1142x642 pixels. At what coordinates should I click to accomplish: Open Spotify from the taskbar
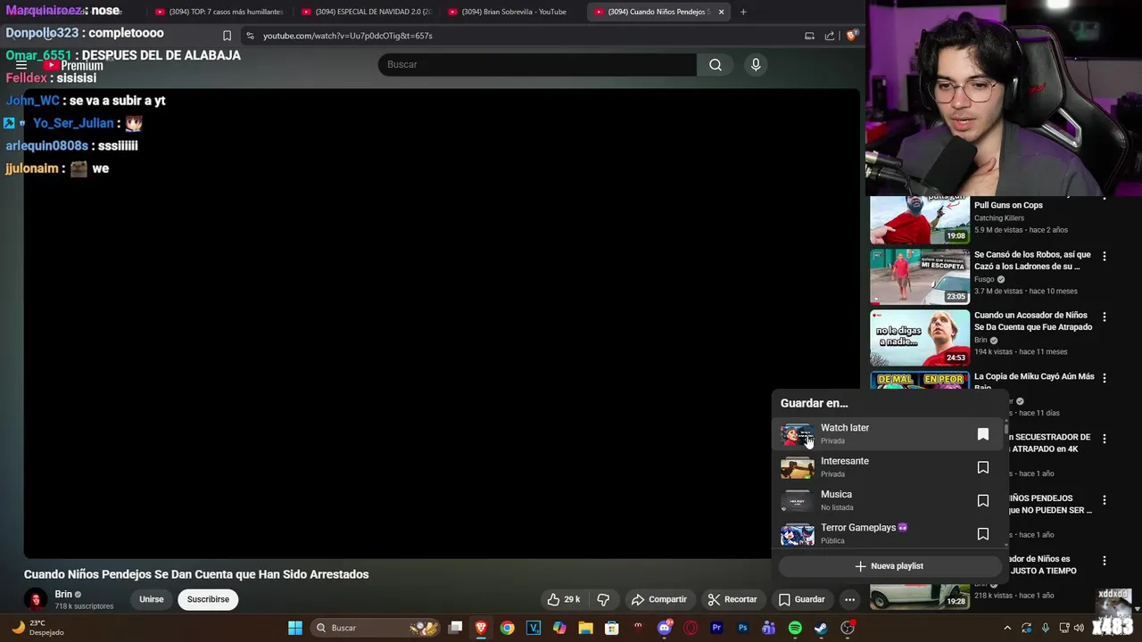pyautogui.click(x=795, y=628)
